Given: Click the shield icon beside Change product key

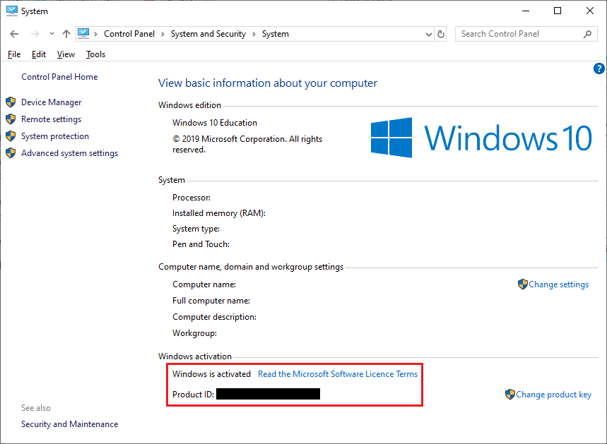Looking at the screenshot, I should 509,395.
